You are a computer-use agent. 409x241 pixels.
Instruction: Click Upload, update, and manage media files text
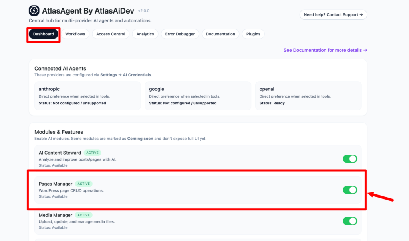tap(77, 222)
